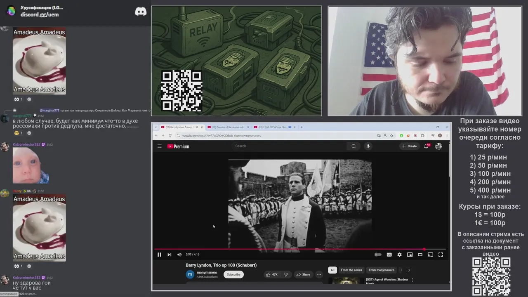Pause the YouTube video

[159, 255]
